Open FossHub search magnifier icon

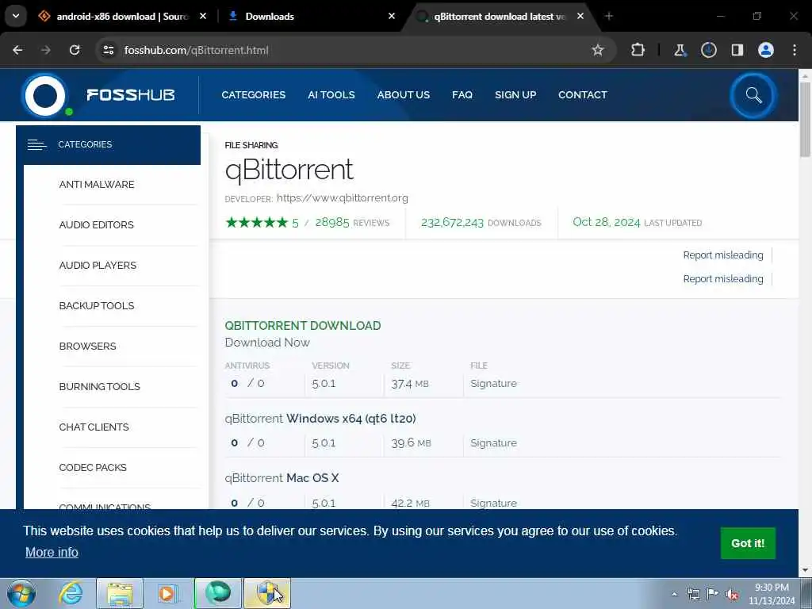point(753,95)
